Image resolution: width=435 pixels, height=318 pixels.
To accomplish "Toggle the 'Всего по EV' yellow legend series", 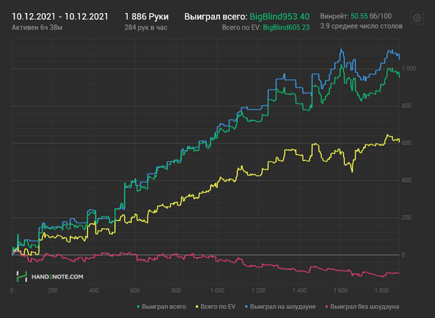I will (216, 307).
